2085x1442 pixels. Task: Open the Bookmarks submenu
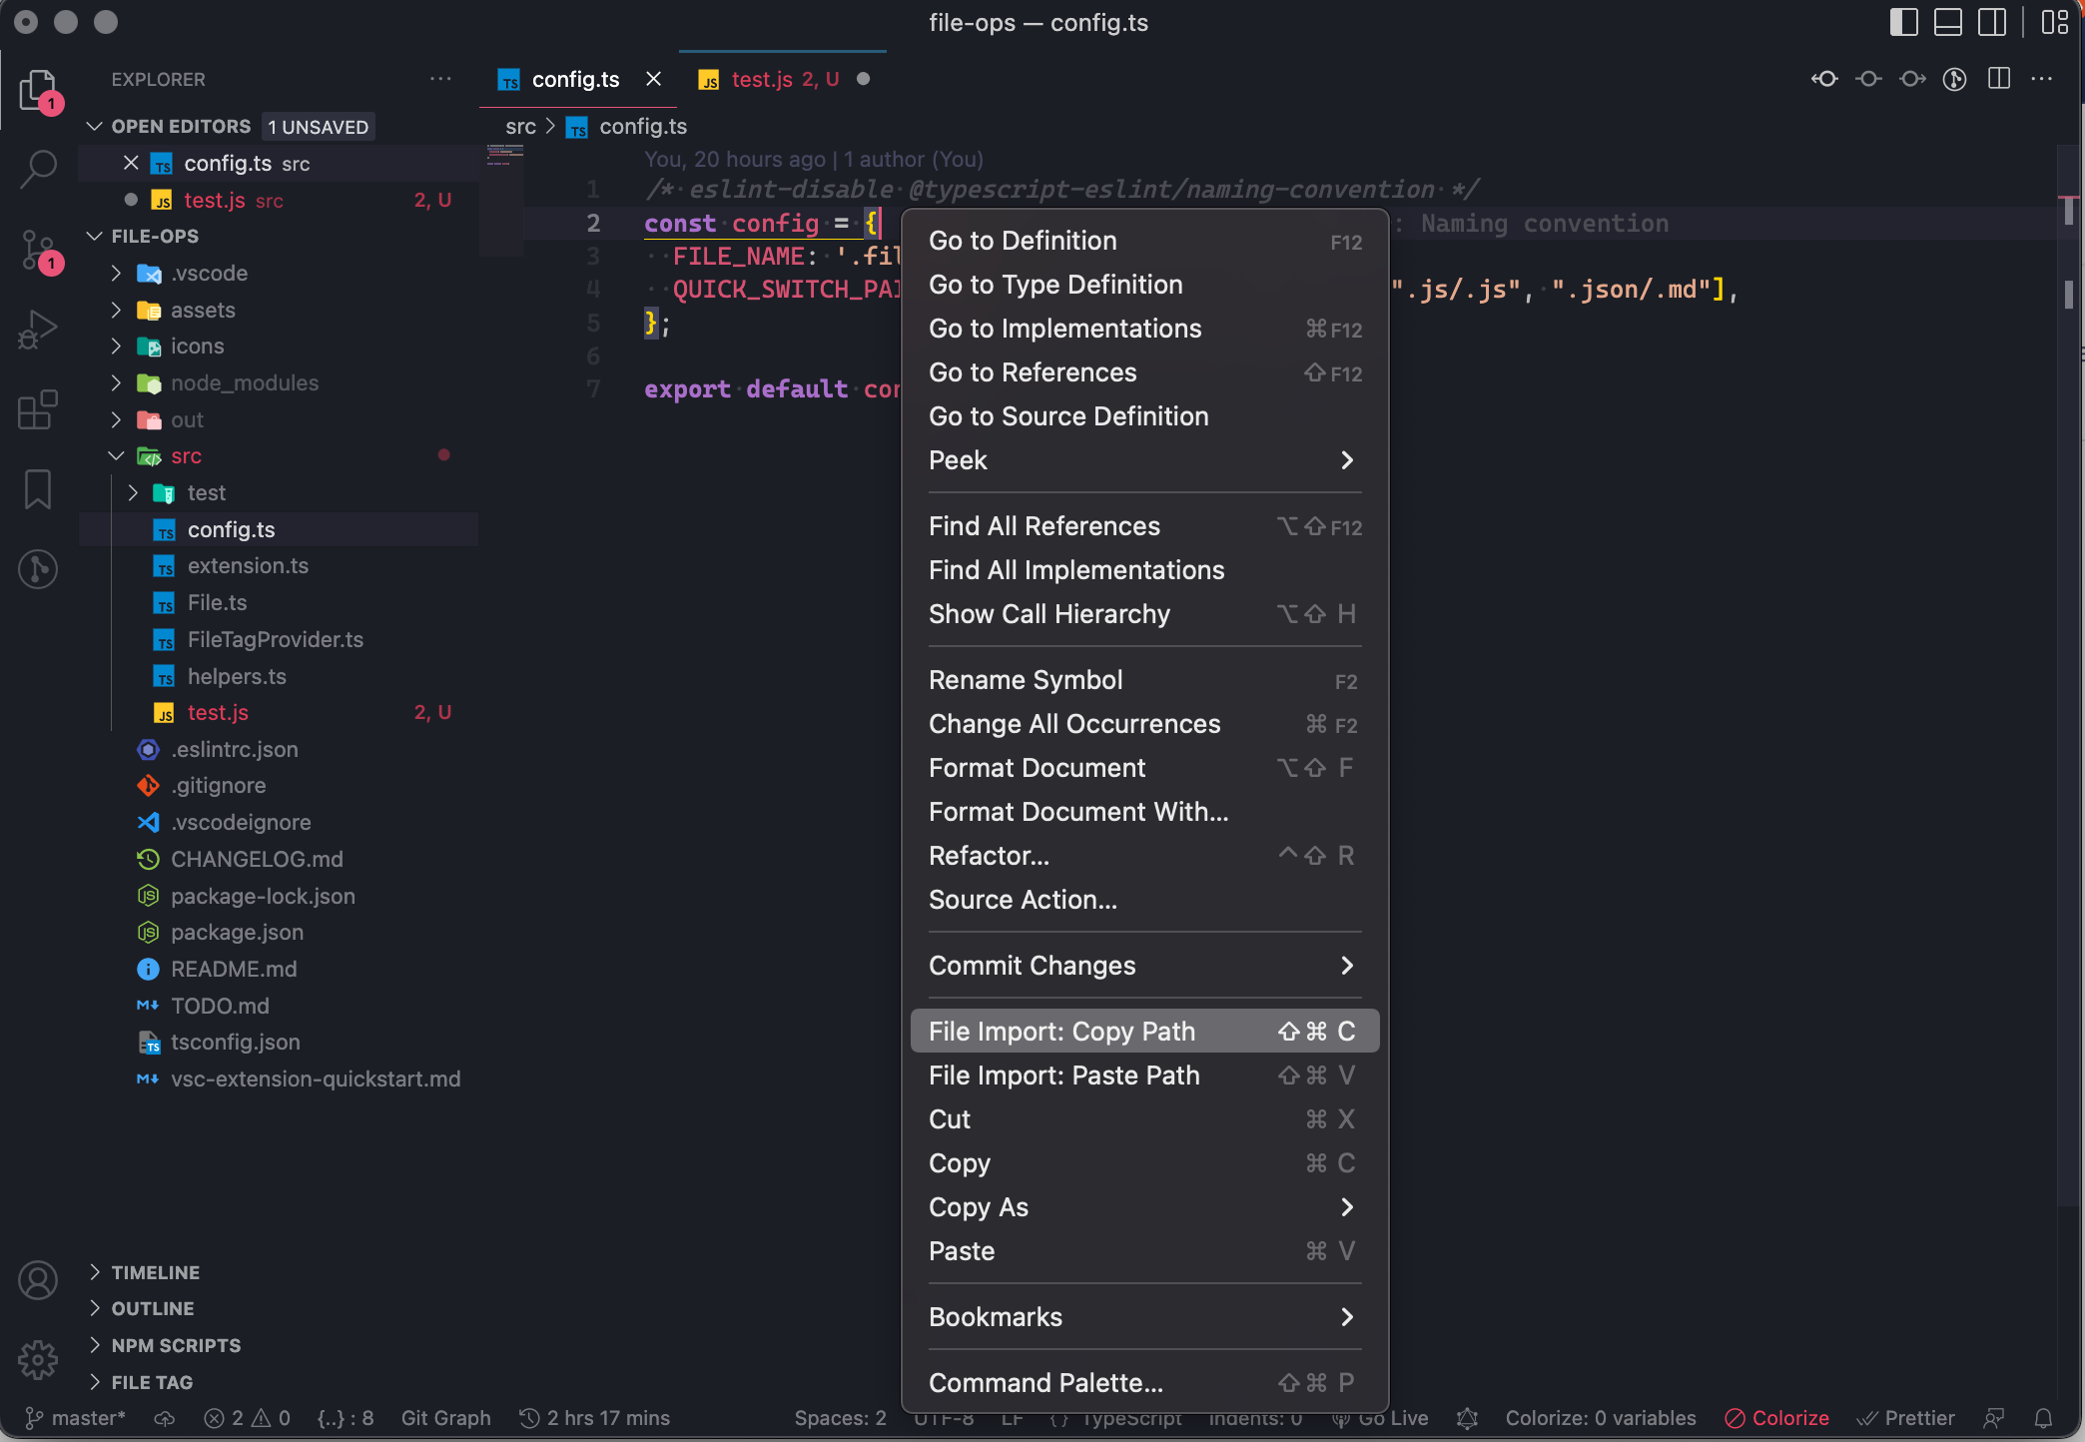1144,1317
